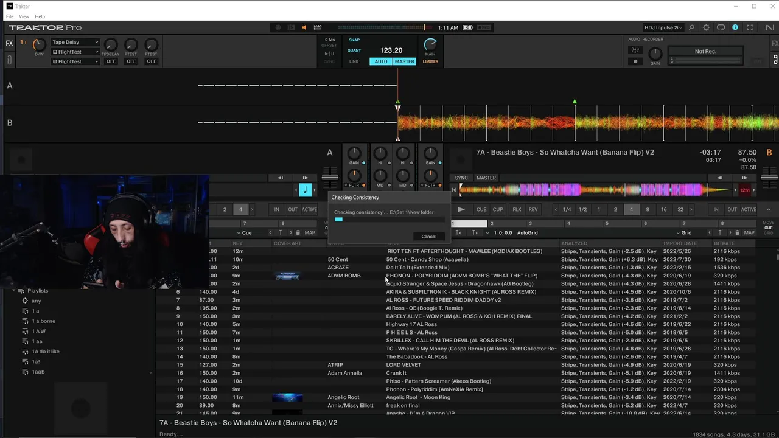Collapse Deck B advanced panel with the chevron

click(768, 209)
